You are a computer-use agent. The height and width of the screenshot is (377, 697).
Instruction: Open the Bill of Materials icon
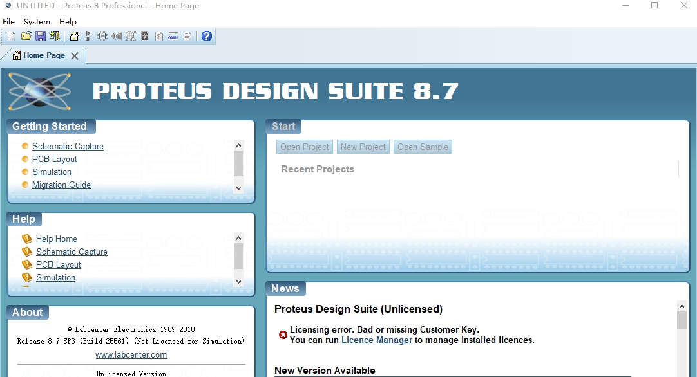pyautogui.click(x=158, y=36)
